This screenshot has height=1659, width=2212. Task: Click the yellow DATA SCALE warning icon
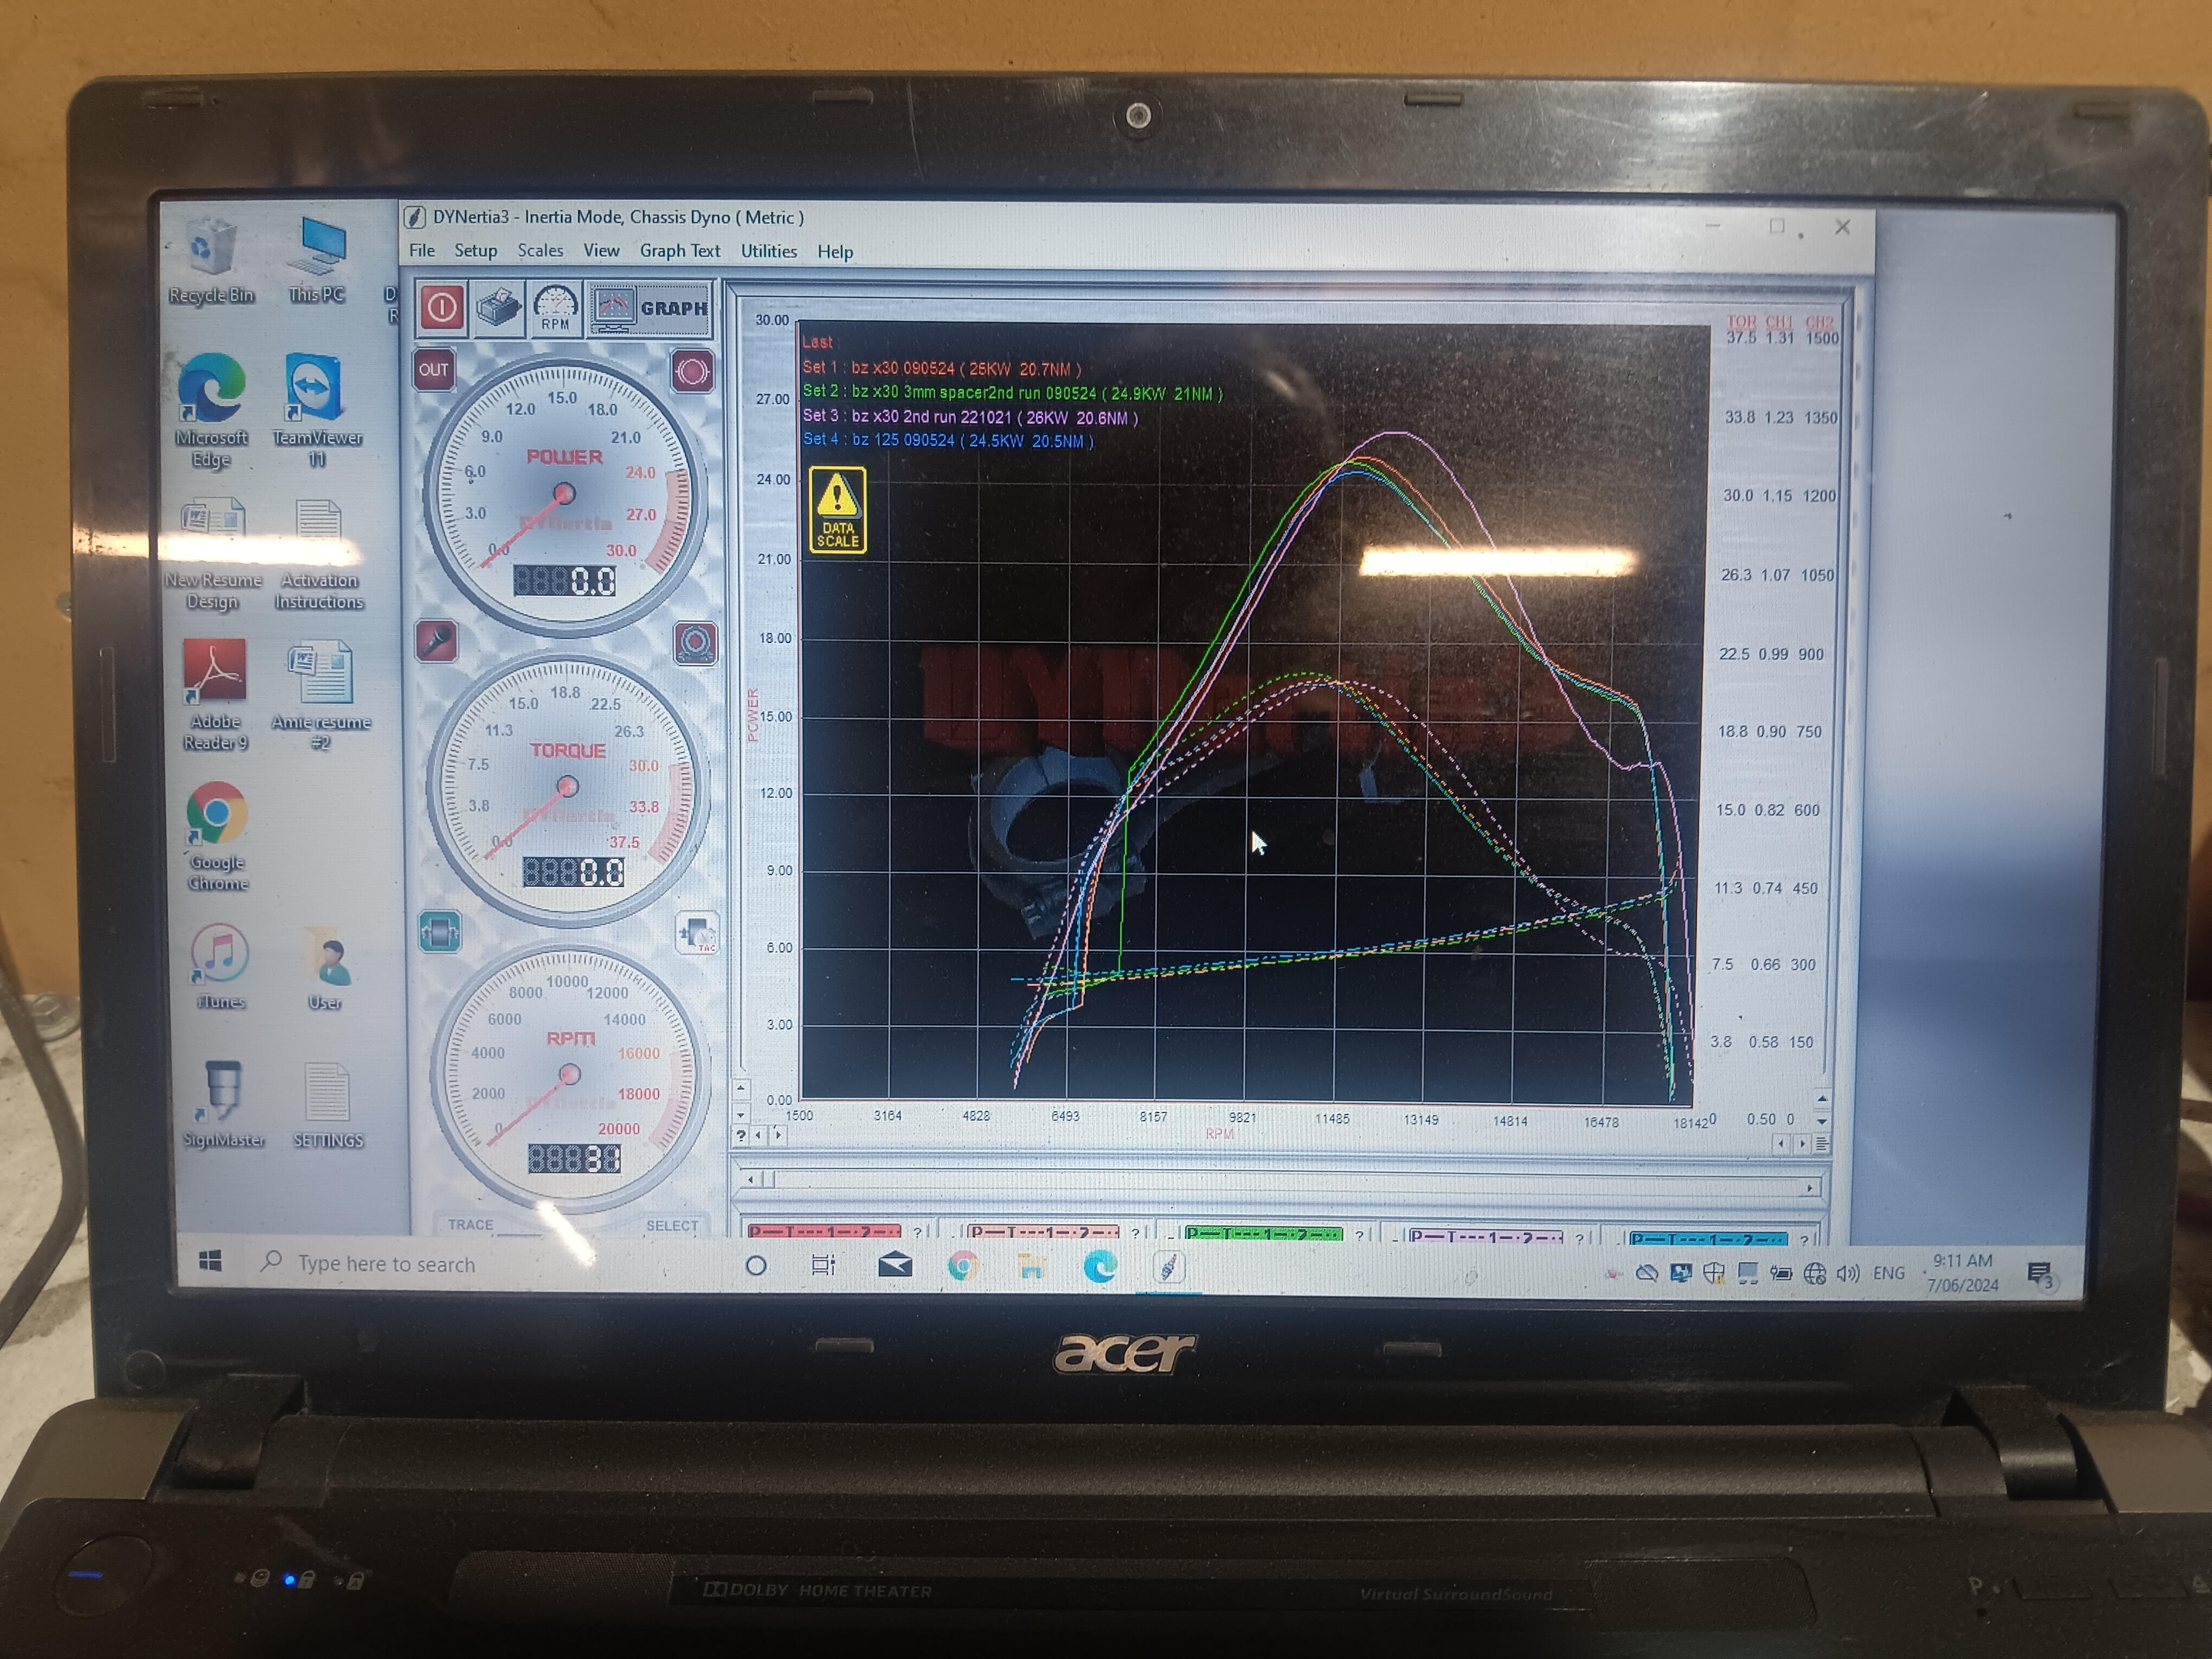tap(837, 511)
